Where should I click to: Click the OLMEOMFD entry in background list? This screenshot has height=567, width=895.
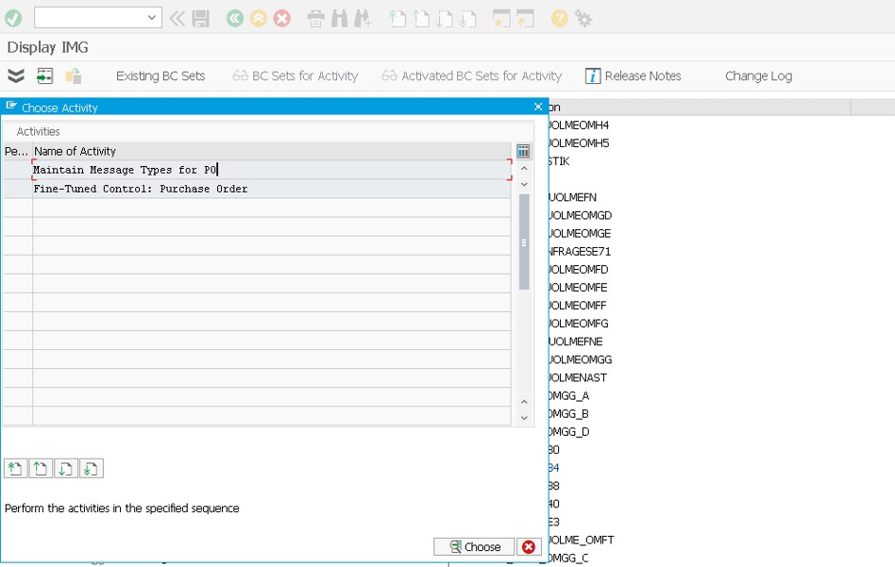(578, 269)
